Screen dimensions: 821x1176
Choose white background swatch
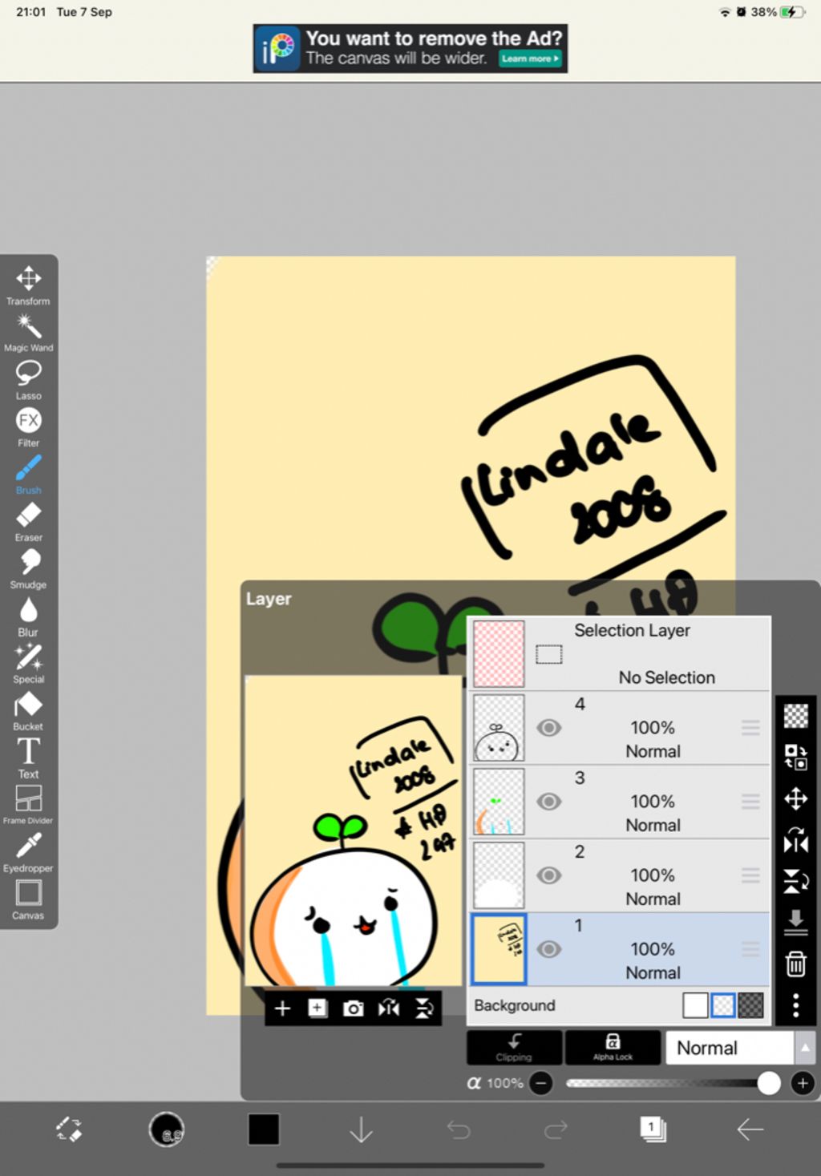(x=695, y=1005)
